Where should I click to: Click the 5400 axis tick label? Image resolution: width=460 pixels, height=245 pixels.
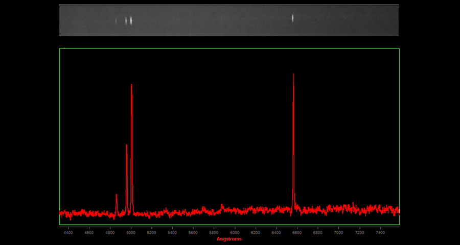pos(172,232)
